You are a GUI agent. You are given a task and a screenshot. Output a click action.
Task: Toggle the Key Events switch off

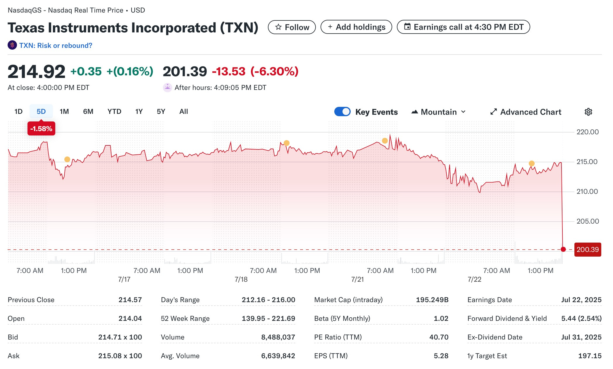tap(342, 112)
